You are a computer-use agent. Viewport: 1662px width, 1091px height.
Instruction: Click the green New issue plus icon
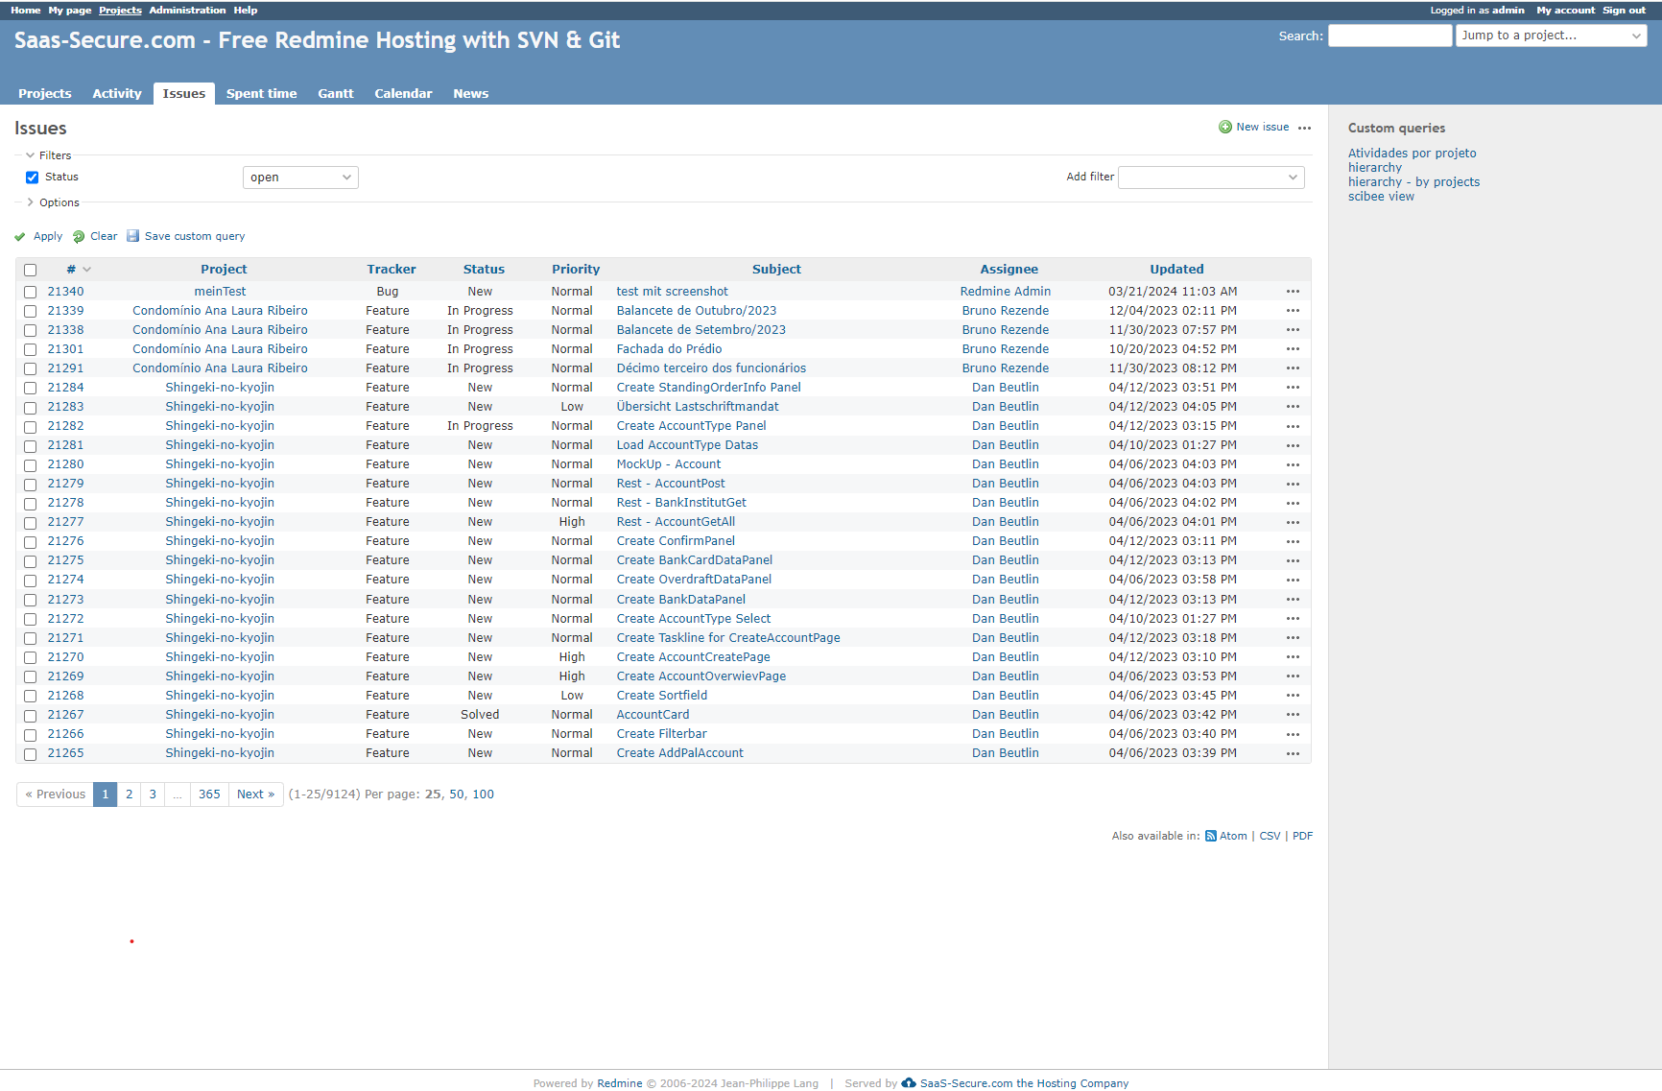(1225, 128)
